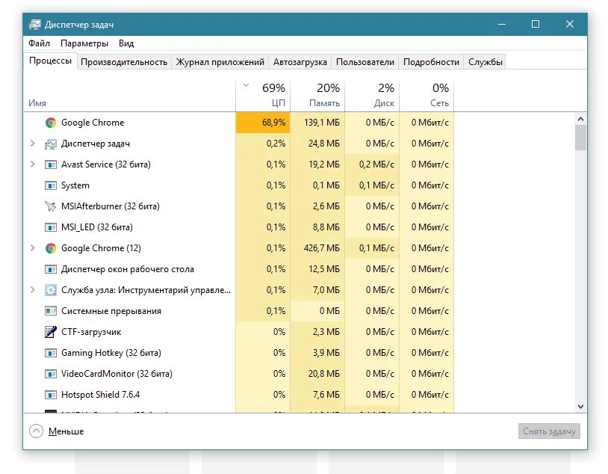Switch to the Подробности tab
Image resolution: width=608 pixels, height=474 pixels.
point(431,62)
